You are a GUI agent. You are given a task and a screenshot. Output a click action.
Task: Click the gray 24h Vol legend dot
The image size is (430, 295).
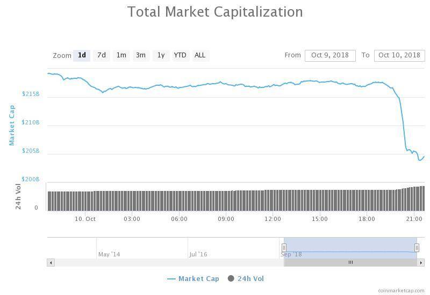(x=231, y=278)
